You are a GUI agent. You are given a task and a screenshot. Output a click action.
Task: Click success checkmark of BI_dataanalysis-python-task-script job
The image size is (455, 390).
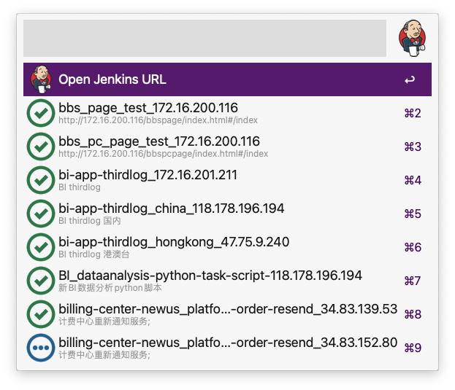point(41,281)
